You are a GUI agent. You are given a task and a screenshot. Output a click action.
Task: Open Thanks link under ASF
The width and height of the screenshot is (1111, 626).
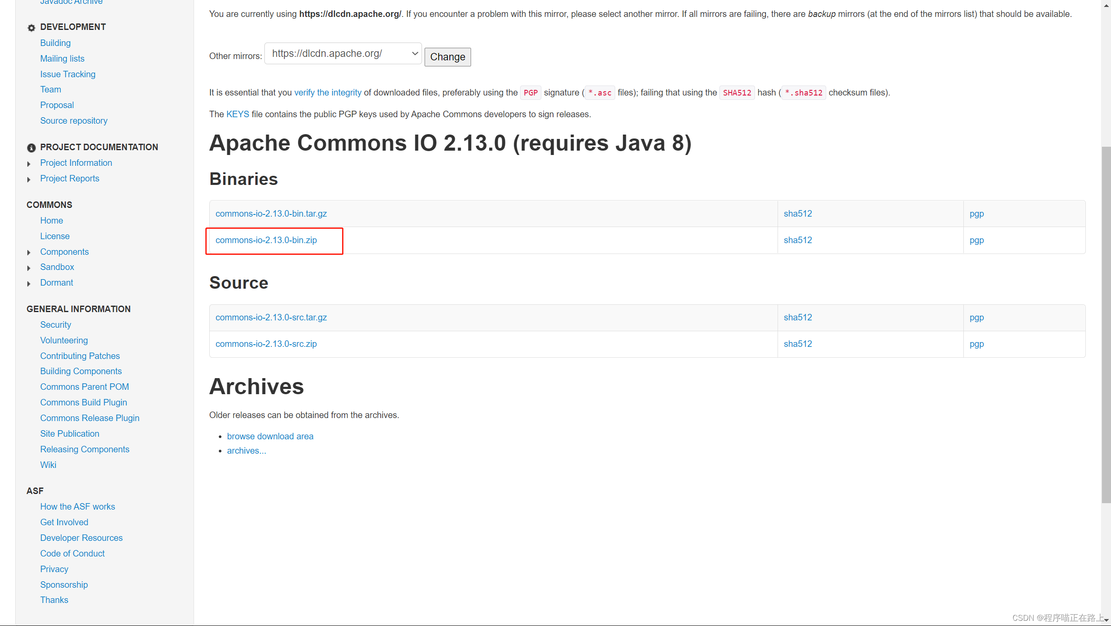point(54,600)
